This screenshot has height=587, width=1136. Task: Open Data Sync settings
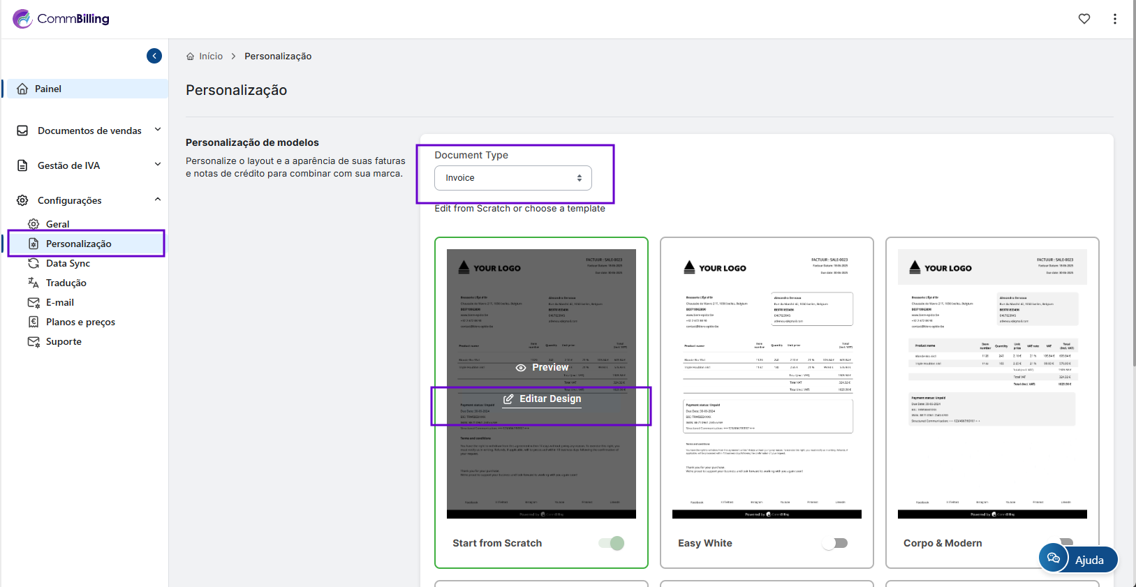coord(68,263)
